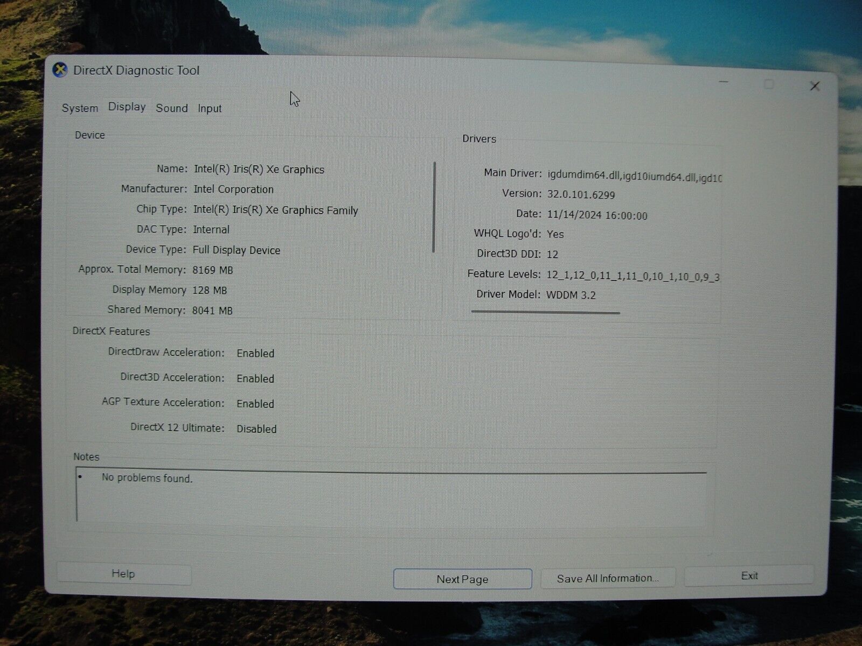Click WHQL Logo'd value 'Yes'
862x646 pixels.
tap(555, 234)
